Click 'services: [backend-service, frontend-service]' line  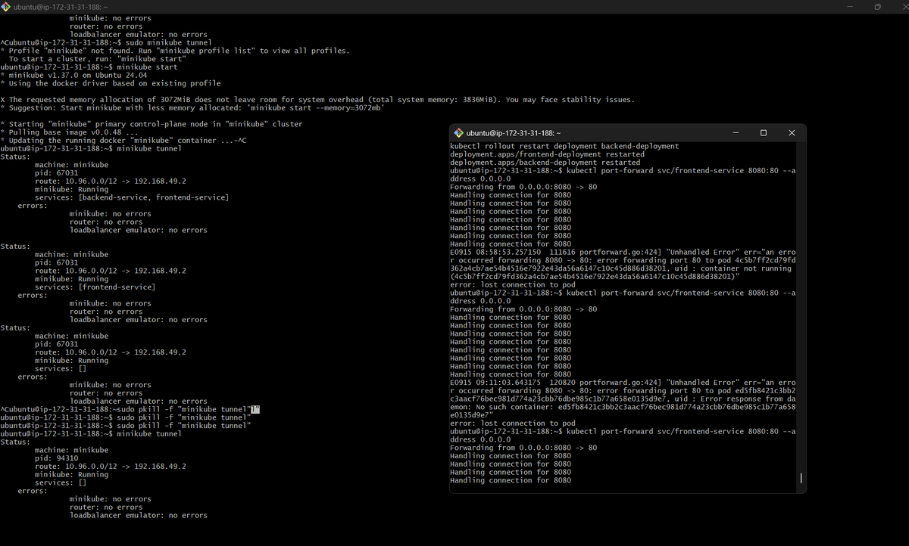(132, 197)
